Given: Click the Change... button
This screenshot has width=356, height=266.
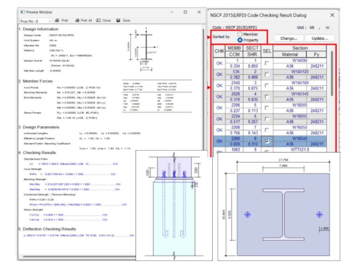Looking at the screenshot, I should (289, 38).
